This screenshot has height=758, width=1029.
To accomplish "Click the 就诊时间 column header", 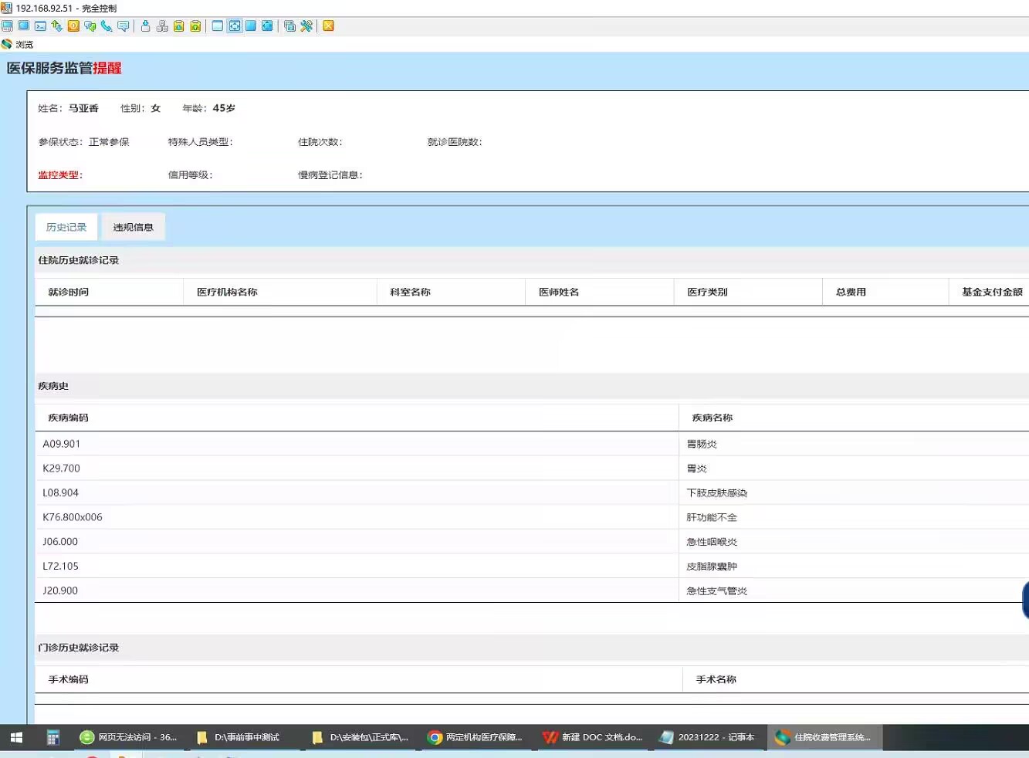I will coord(69,292).
